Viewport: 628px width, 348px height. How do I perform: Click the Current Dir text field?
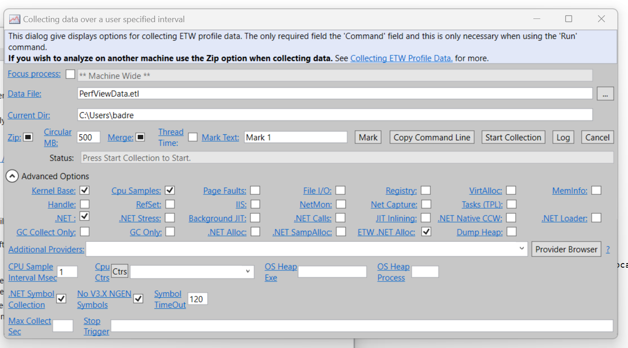click(335, 114)
